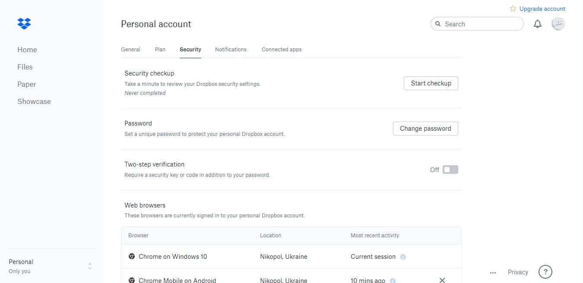Click the search magnifier icon

(438, 24)
